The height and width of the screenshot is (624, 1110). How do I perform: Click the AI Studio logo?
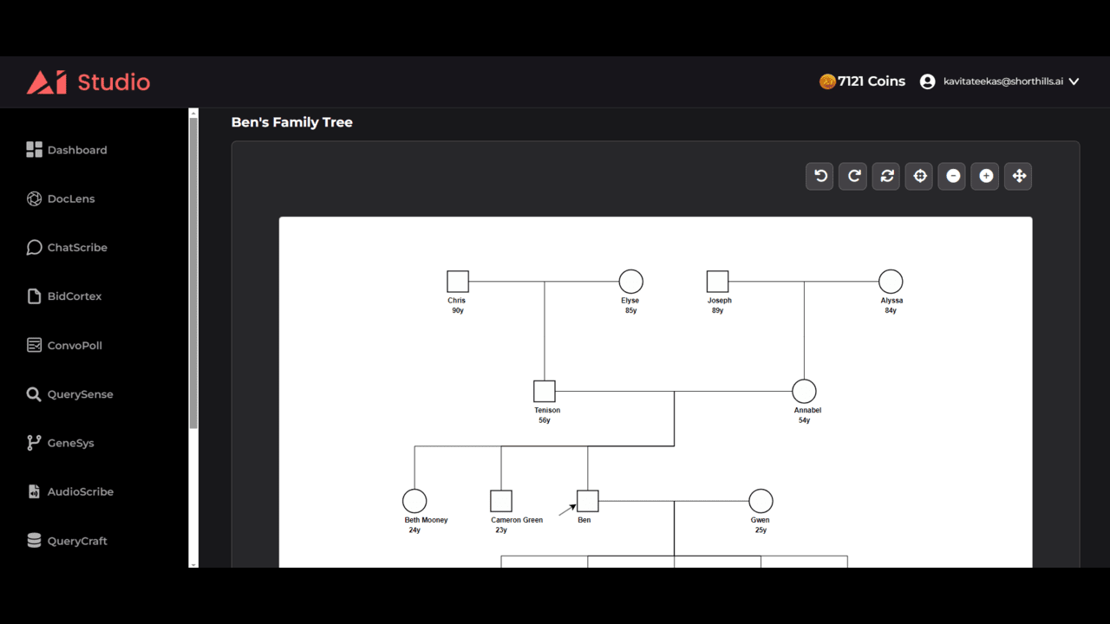(x=88, y=82)
